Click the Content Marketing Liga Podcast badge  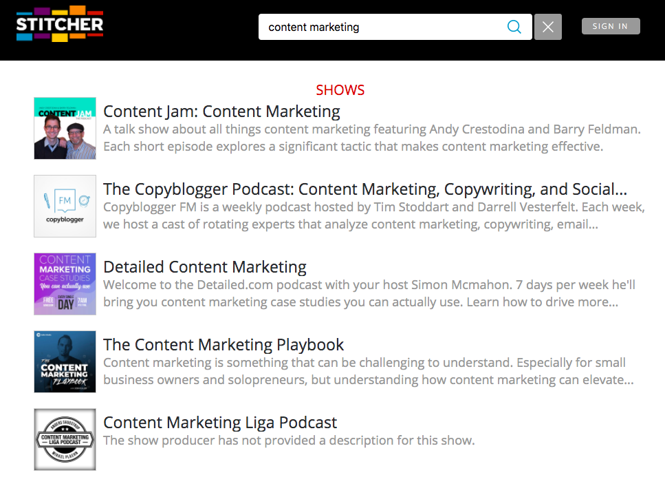[x=65, y=439]
